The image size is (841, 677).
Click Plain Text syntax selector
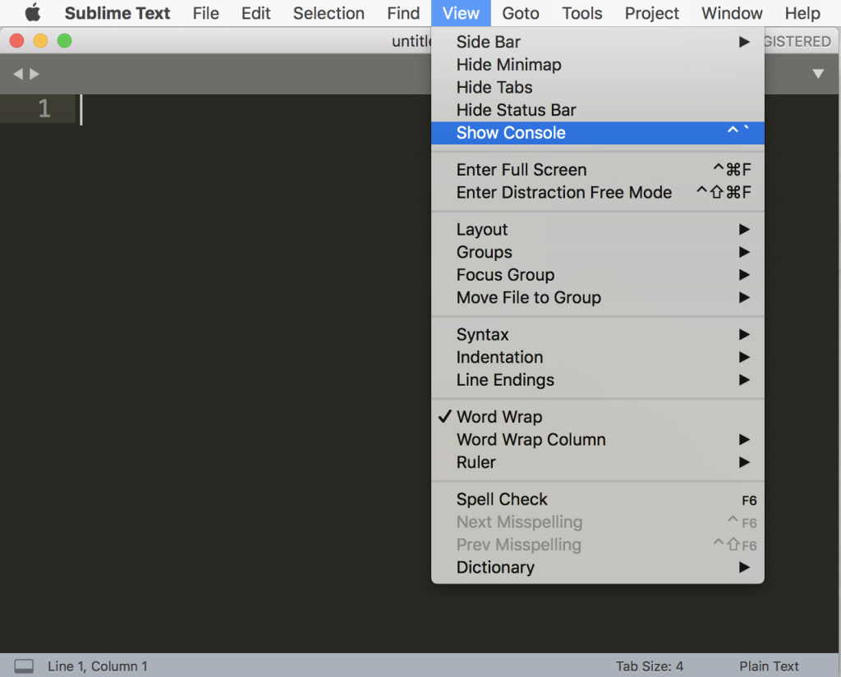click(x=769, y=666)
